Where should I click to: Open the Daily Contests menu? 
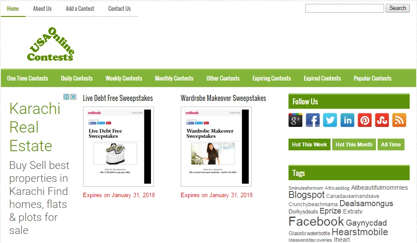point(77,78)
